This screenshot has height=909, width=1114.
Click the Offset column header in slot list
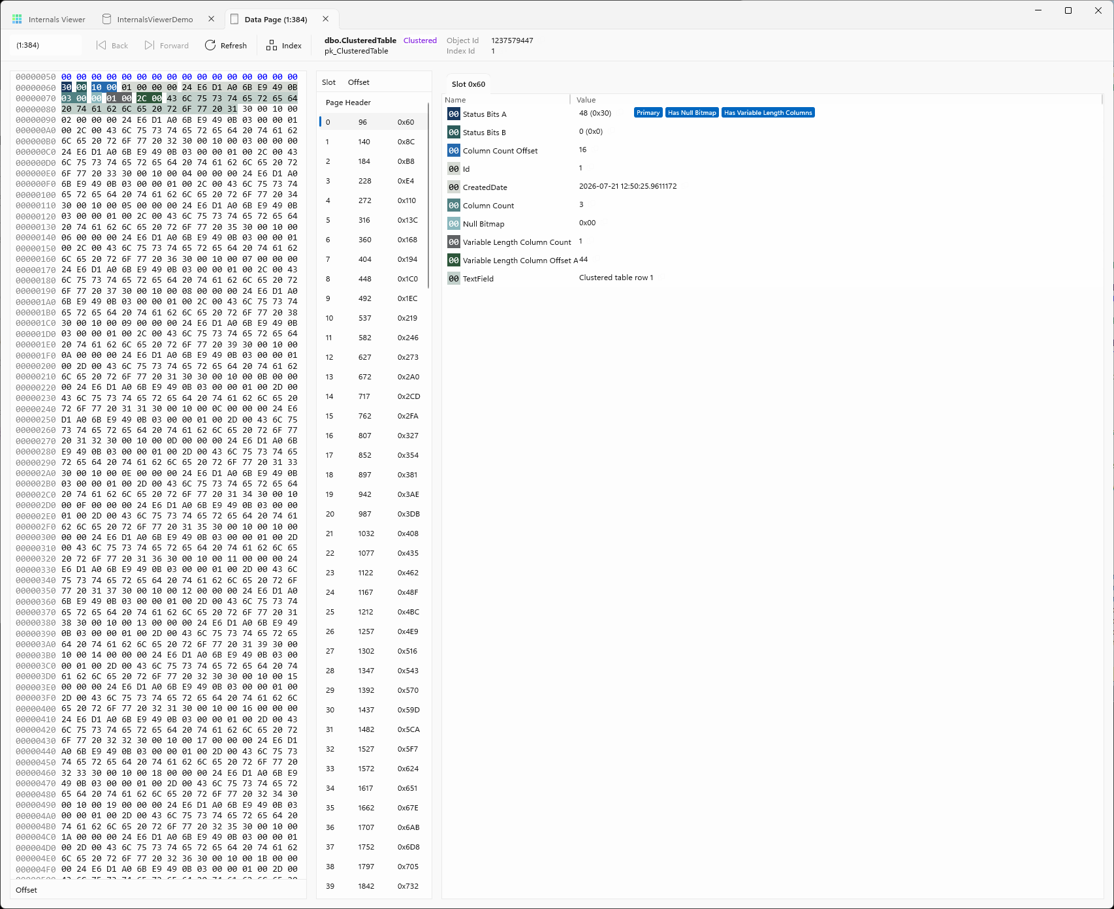pos(358,82)
